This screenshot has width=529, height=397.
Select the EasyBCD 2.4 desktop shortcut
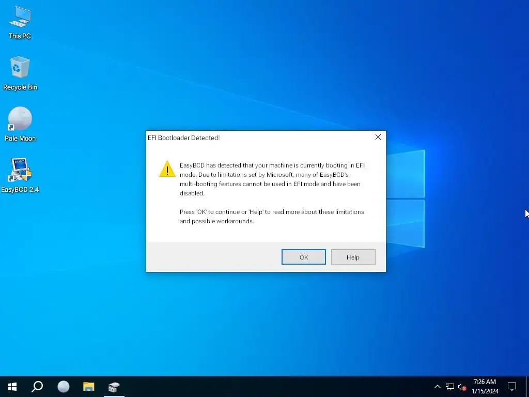(x=20, y=175)
